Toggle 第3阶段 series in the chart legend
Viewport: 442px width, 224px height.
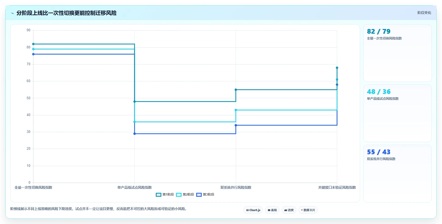coord(205,195)
